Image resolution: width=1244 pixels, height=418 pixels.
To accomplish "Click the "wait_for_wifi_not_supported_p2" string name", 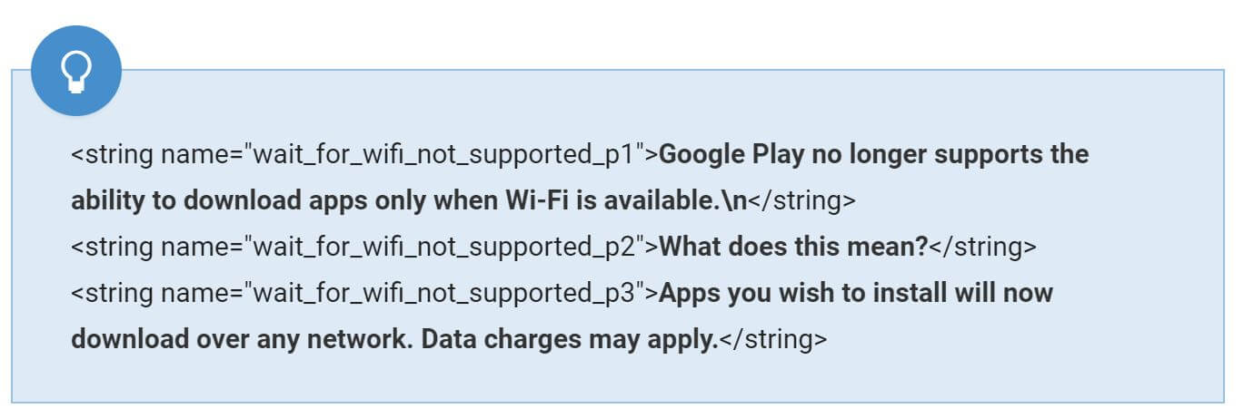I will (x=443, y=247).
